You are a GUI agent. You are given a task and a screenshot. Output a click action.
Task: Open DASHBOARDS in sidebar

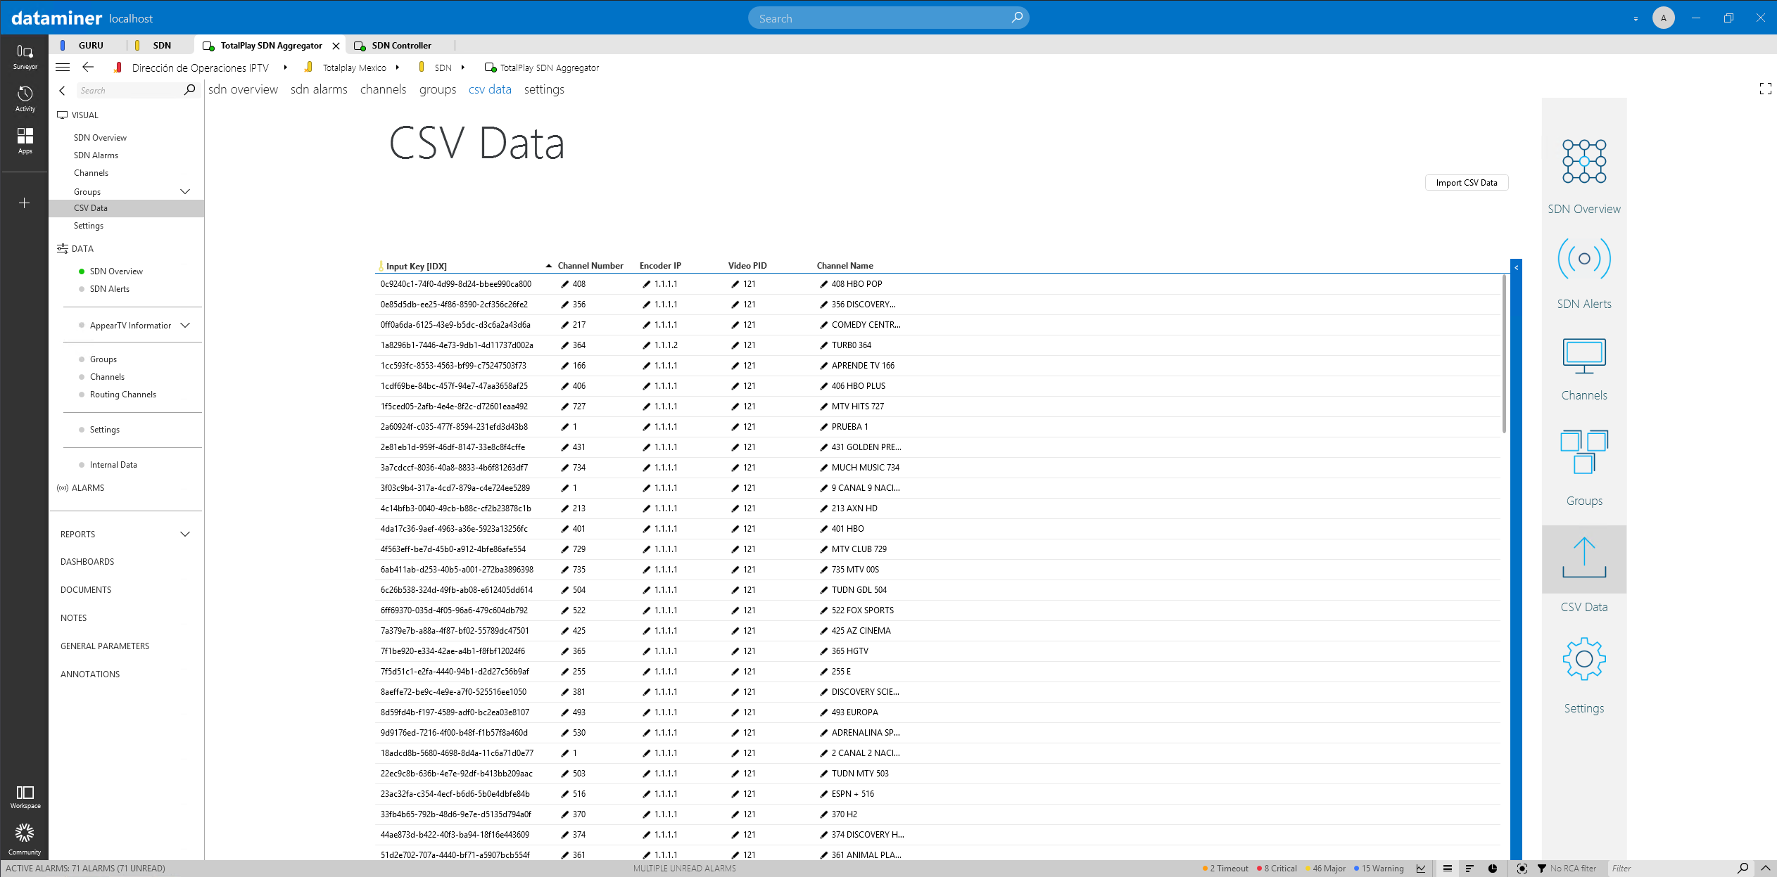point(87,562)
